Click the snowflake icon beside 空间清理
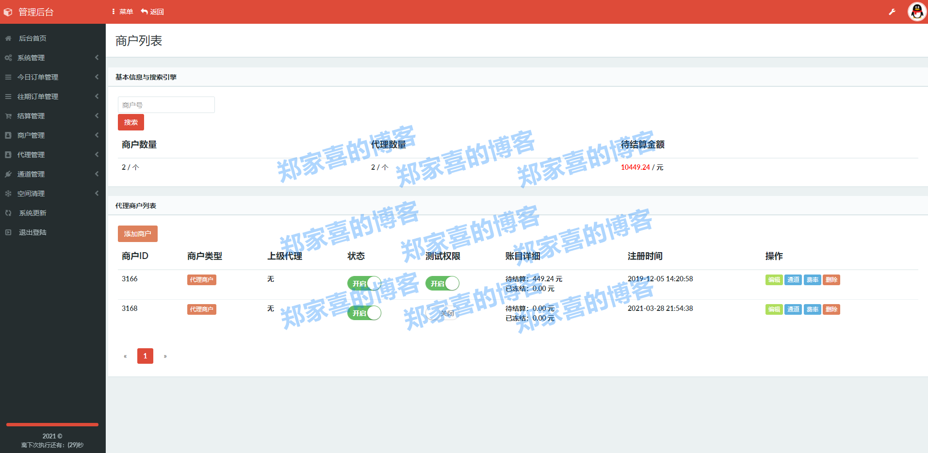 tap(8, 194)
